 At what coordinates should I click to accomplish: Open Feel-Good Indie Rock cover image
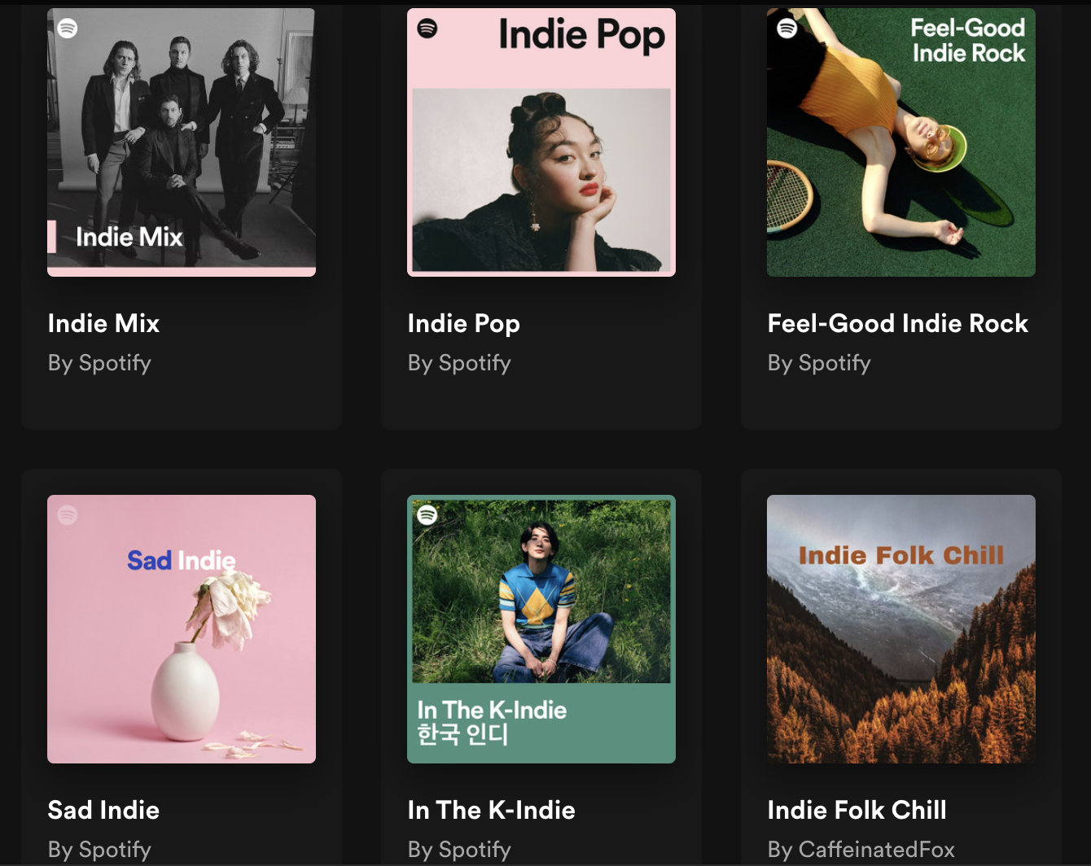pyautogui.click(x=901, y=142)
